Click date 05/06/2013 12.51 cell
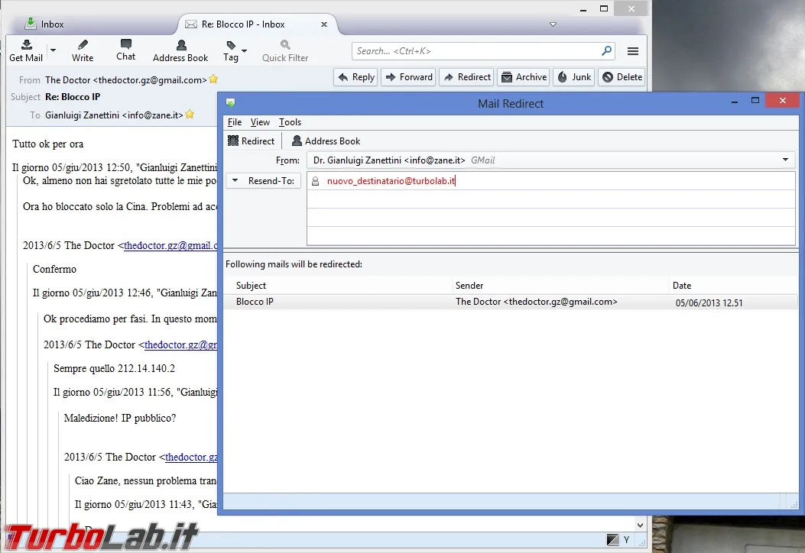805x553 pixels. click(x=709, y=302)
